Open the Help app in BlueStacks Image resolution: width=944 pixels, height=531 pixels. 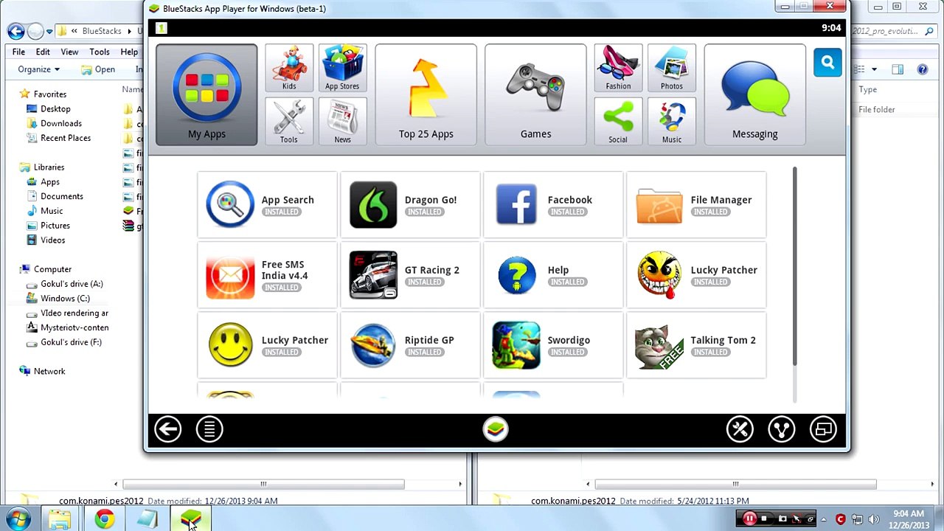pyautogui.click(x=553, y=275)
